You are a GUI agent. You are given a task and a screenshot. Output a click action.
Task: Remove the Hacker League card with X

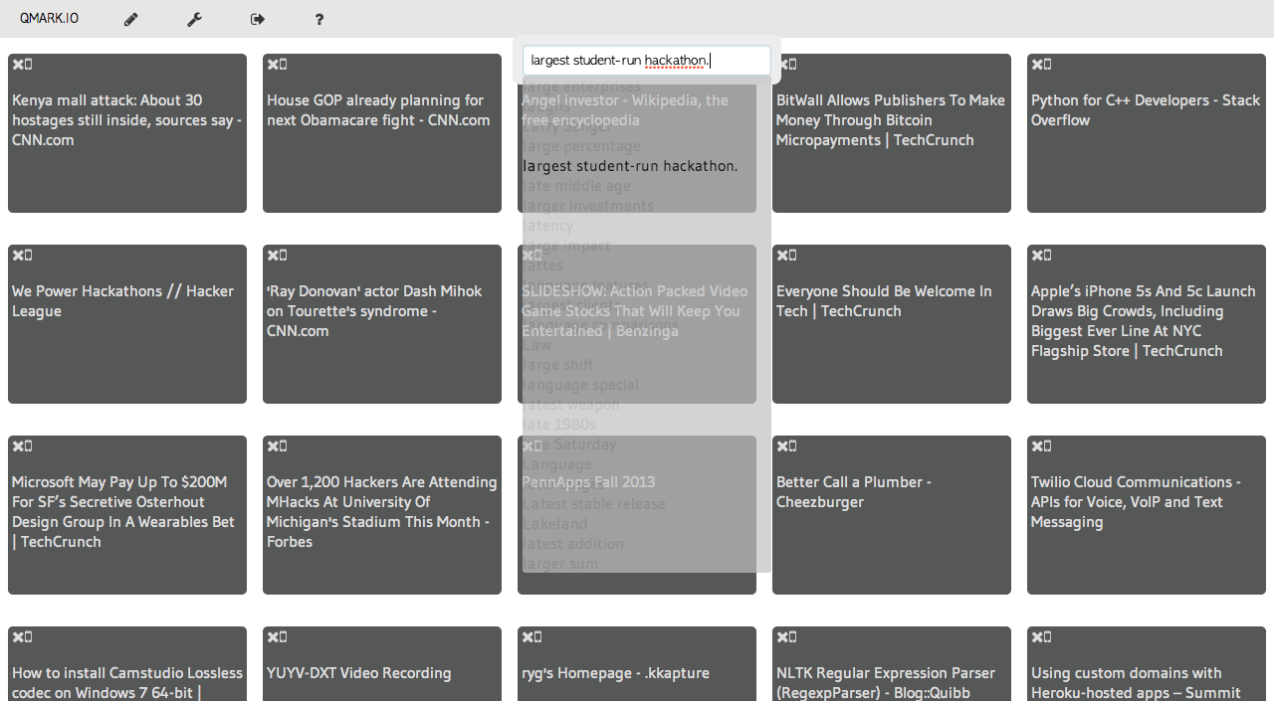tap(17, 256)
